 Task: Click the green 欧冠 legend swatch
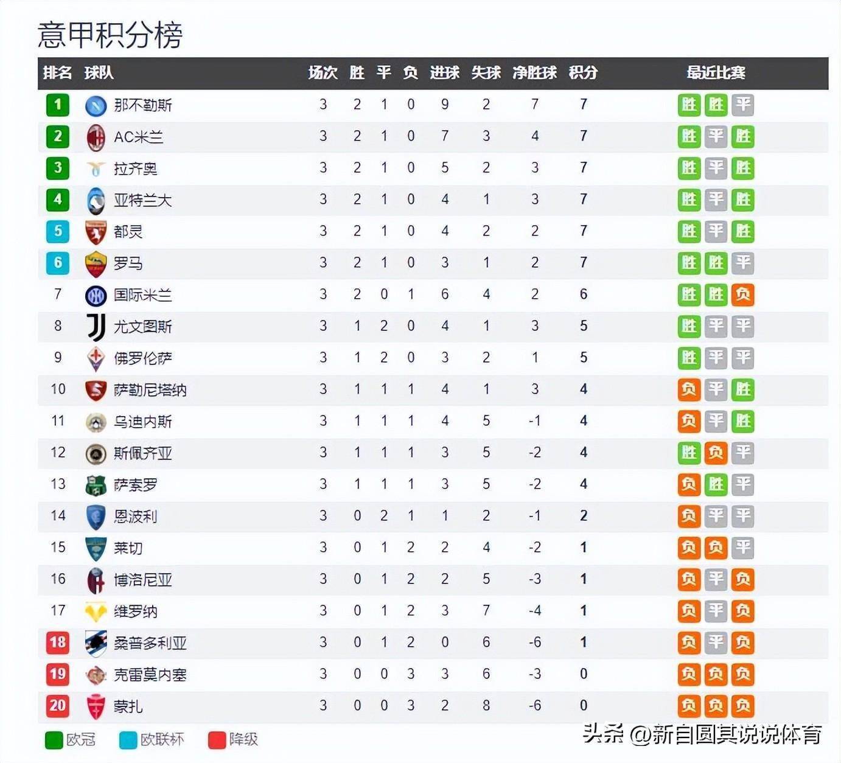54,740
